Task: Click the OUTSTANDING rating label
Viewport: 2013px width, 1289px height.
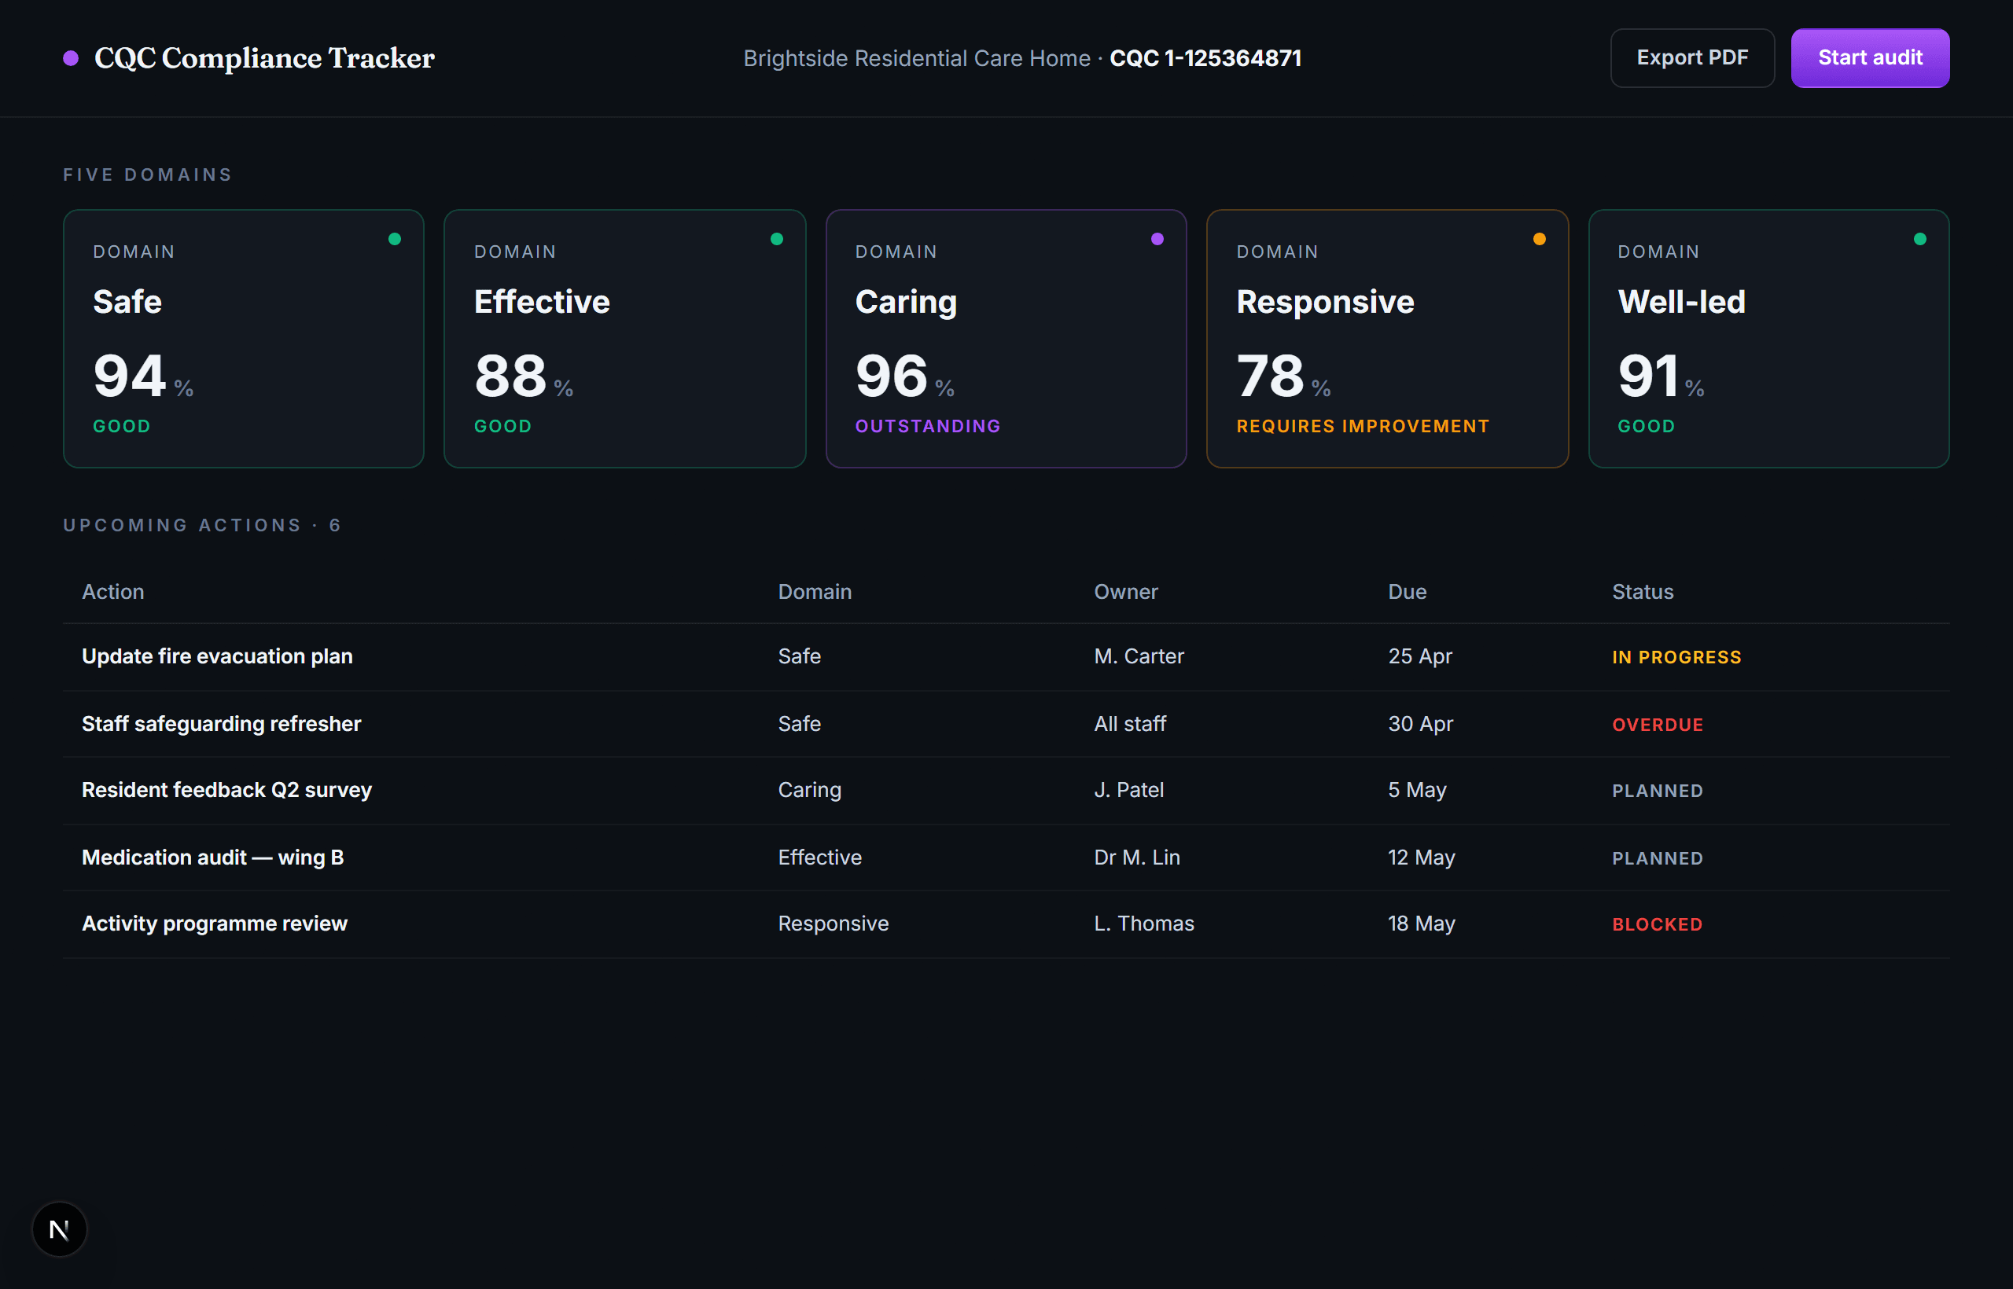Action: click(x=928, y=426)
